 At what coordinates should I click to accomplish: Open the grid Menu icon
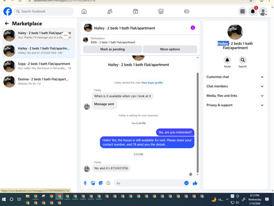(x=242, y=12)
